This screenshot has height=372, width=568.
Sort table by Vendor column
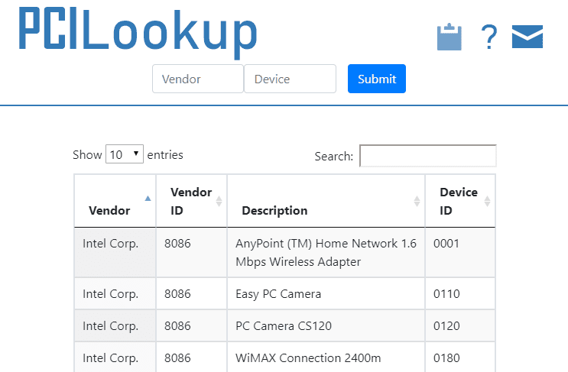pos(115,201)
